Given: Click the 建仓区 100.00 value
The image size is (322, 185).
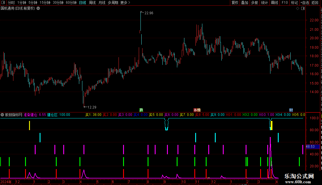Looking at the screenshot, I should click(58, 115).
